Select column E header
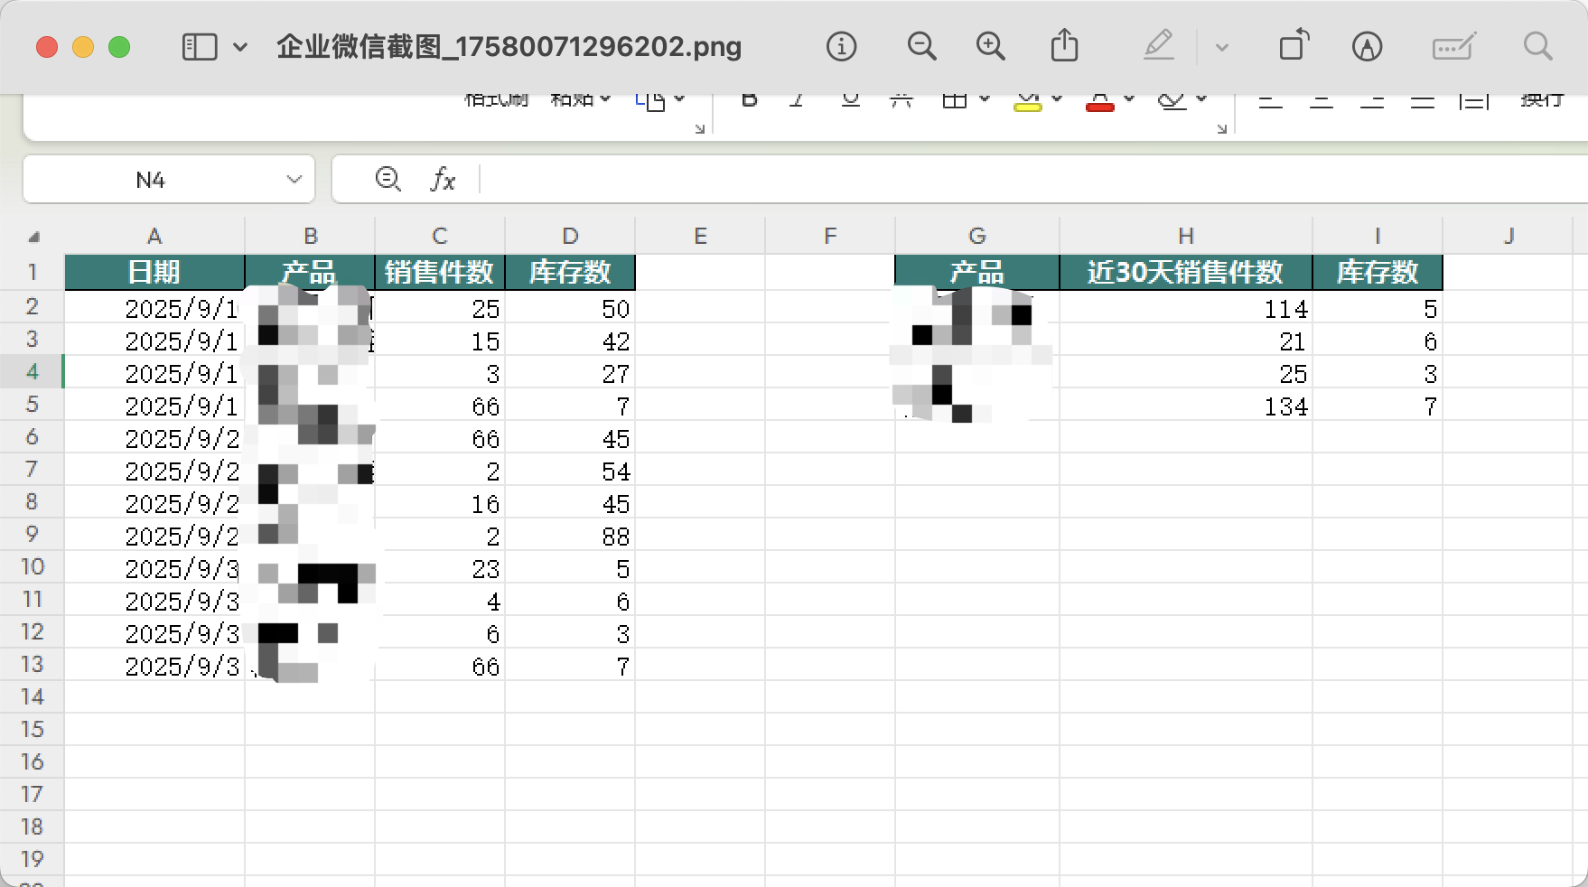This screenshot has height=887, width=1588. (700, 237)
